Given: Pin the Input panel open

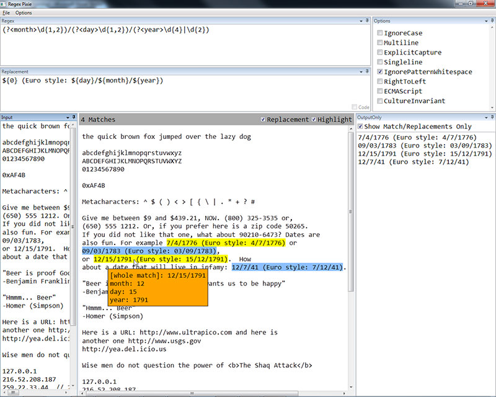Looking at the screenshot, I should coord(74,117).
